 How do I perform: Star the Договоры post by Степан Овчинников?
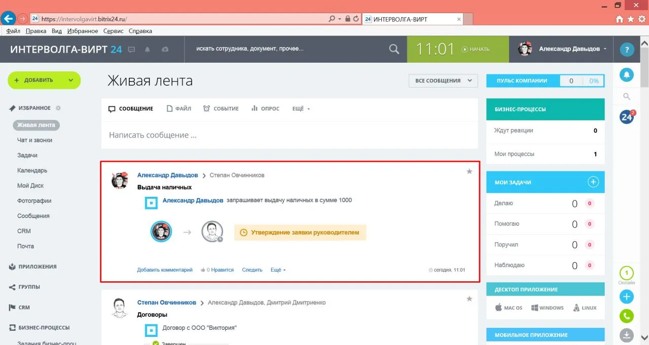(x=470, y=299)
